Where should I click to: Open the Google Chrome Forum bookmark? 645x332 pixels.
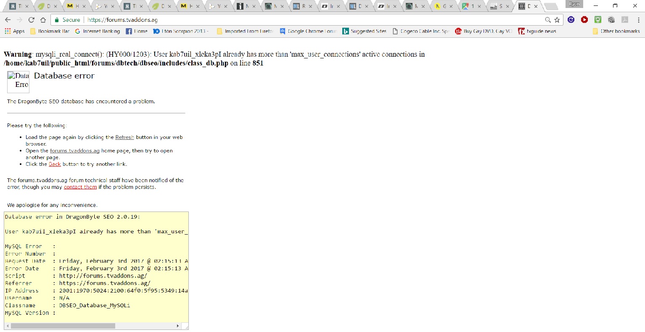(308, 31)
